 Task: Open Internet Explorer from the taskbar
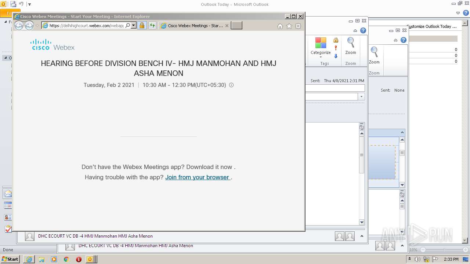click(29, 259)
